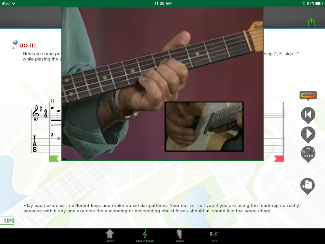The image size is (325, 244).
Task: Toggle the orange loop playback button
Action: pyautogui.click(x=308, y=96)
